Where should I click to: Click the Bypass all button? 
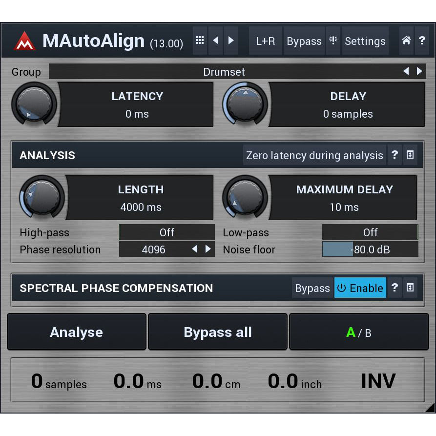coord(217,332)
